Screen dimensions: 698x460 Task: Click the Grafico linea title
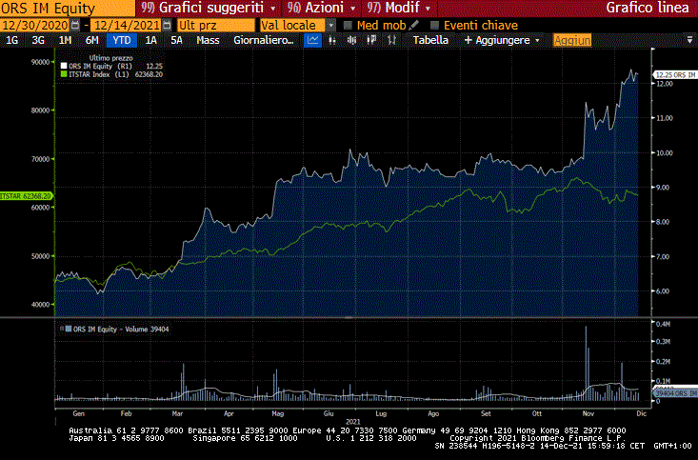coord(648,8)
